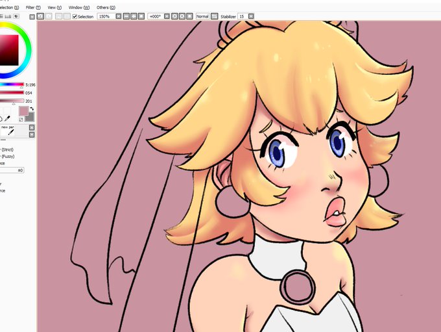Open the Window (W) menu

[x=79, y=8]
